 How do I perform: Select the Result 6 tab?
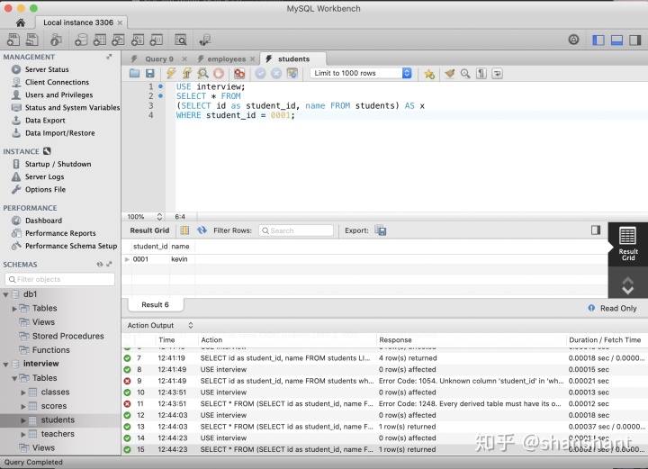[155, 304]
